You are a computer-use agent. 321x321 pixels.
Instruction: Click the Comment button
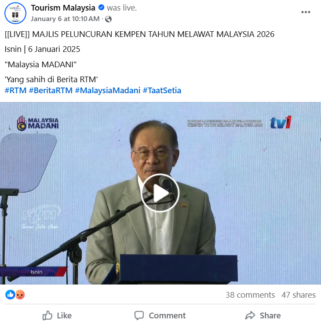click(160, 315)
